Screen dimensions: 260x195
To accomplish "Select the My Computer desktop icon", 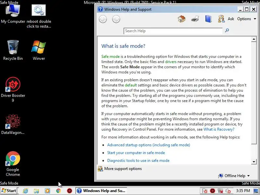I will click(x=13, y=14).
